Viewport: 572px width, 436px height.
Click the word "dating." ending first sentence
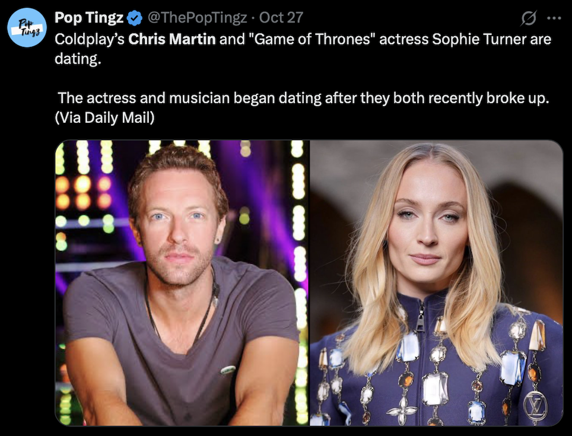(78, 58)
